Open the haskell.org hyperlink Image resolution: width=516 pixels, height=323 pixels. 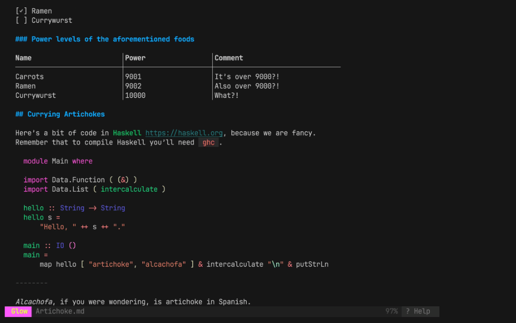[184, 133]
